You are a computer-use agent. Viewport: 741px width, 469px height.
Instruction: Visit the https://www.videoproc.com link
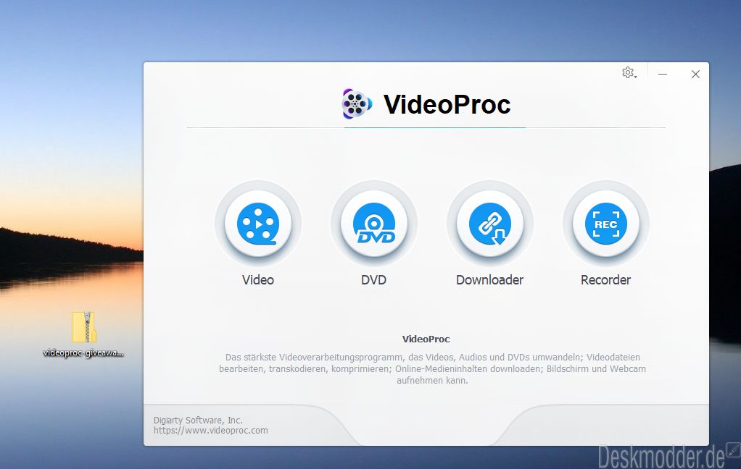click(x=211, y=431)
